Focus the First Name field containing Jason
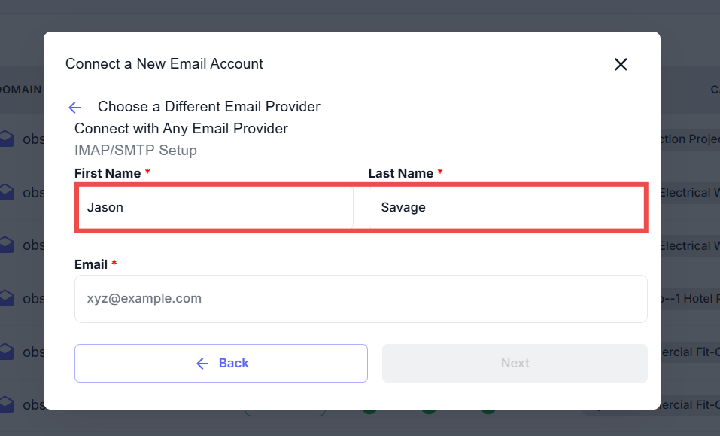This screenshot has height=436, width=720. pyautogui.click(x=214, y=207)
